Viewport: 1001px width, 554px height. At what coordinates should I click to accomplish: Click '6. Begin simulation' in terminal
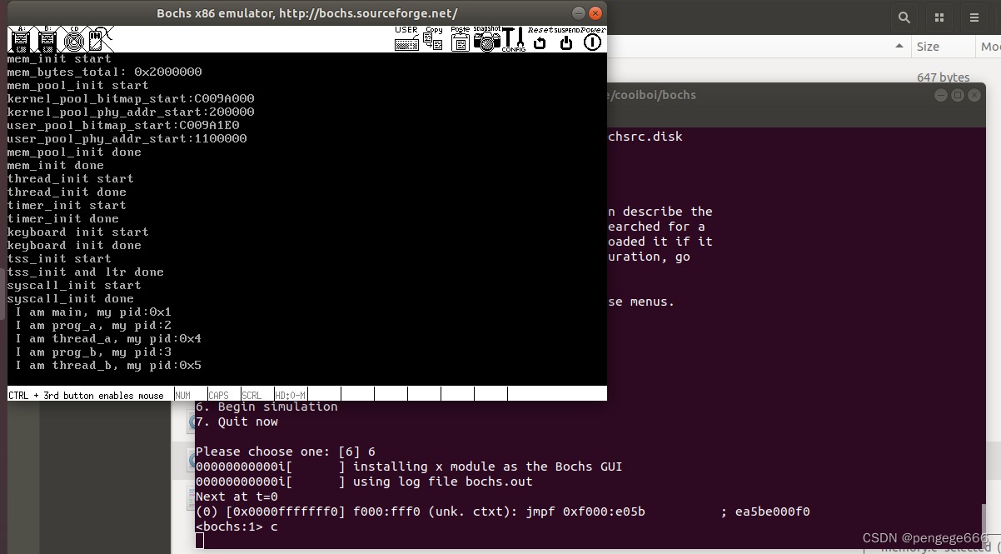point(266,407)
